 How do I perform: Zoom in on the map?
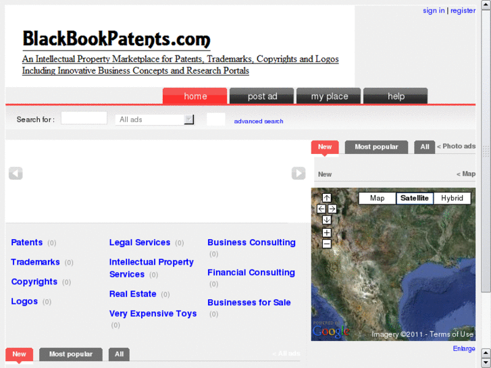click(x=327, y=233)
